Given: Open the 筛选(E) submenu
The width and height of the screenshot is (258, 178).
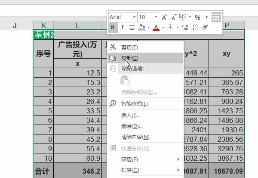Looking at the screenshot, I should [145, 159].
